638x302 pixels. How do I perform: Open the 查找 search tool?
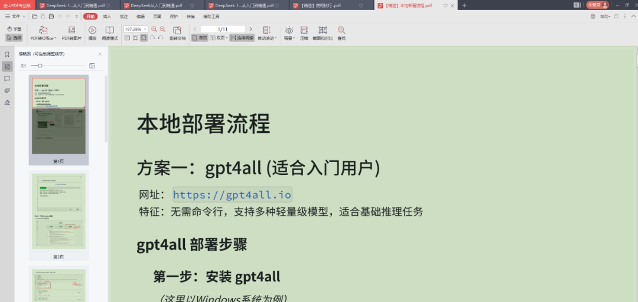(x=341, y=33)
